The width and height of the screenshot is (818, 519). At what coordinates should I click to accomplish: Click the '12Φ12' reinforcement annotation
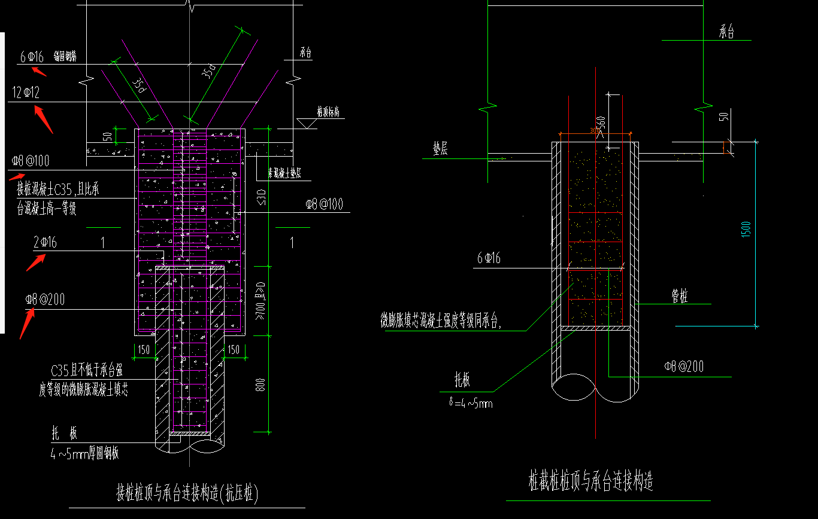coord(26,91)
